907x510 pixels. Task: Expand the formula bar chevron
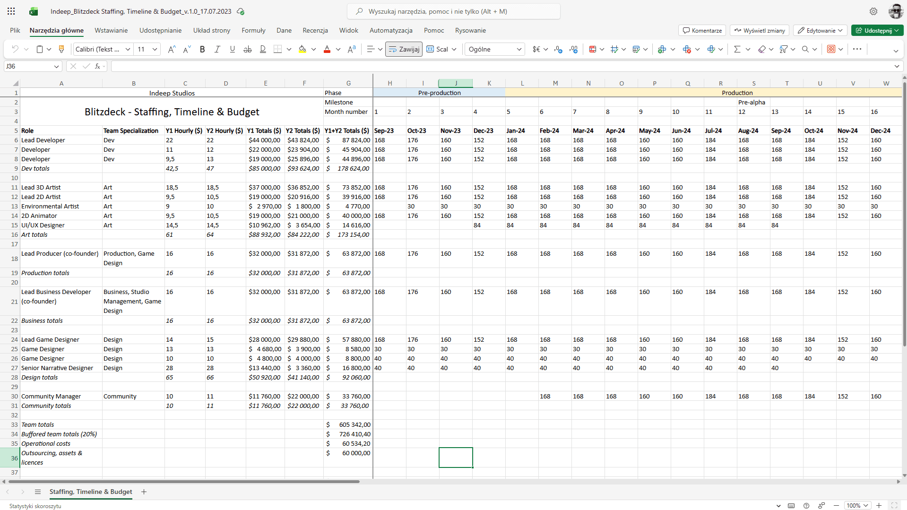tap(897, 66)
